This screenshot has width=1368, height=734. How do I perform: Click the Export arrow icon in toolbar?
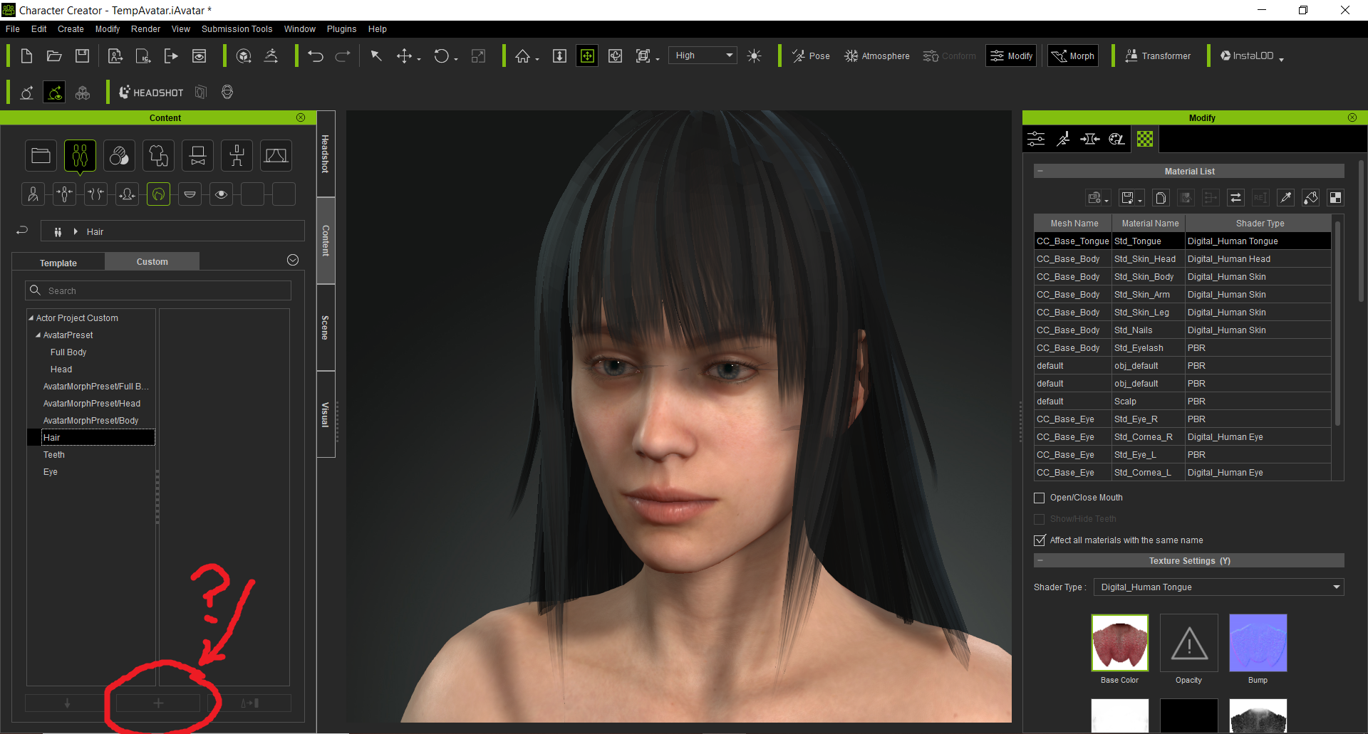(x=171, y=56)
